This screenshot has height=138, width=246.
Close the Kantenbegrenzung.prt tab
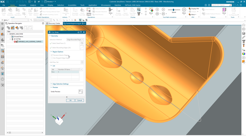point(85,23)
